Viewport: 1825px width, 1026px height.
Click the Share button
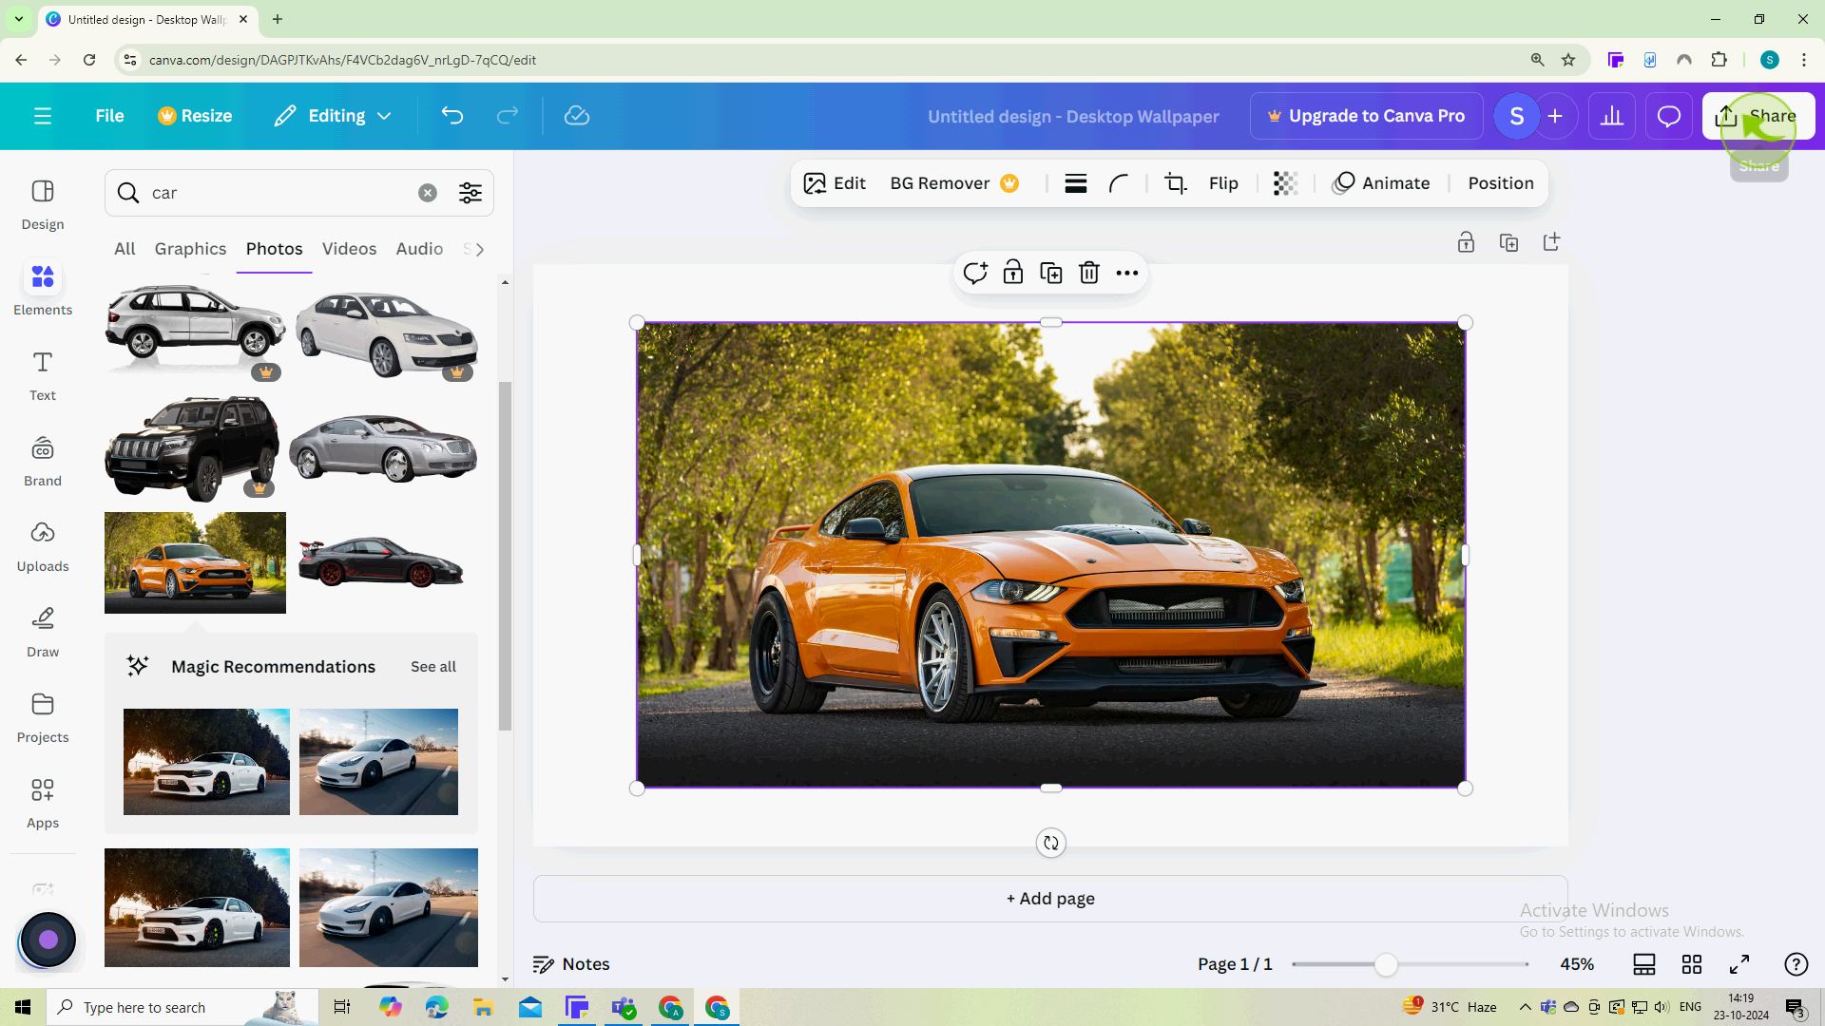point(1758,116)
